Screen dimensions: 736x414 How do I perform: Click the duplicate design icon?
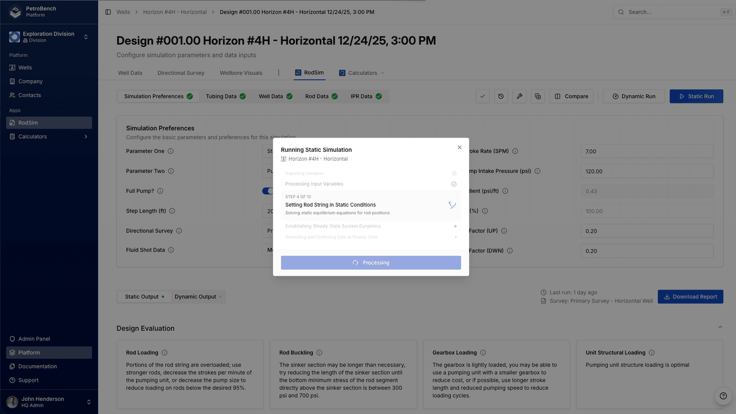tap(537, 97)
